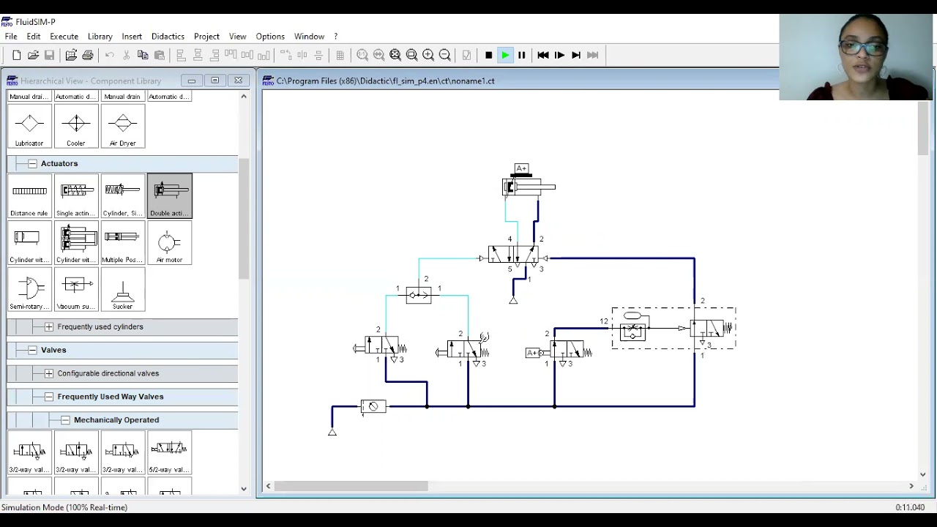Screen dimensions: 937x527
Task: Select the 5/2-way valve library component
Action: pos(169,452)
